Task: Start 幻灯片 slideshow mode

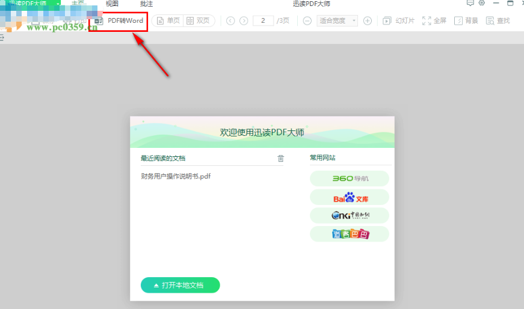Action: 398,20
